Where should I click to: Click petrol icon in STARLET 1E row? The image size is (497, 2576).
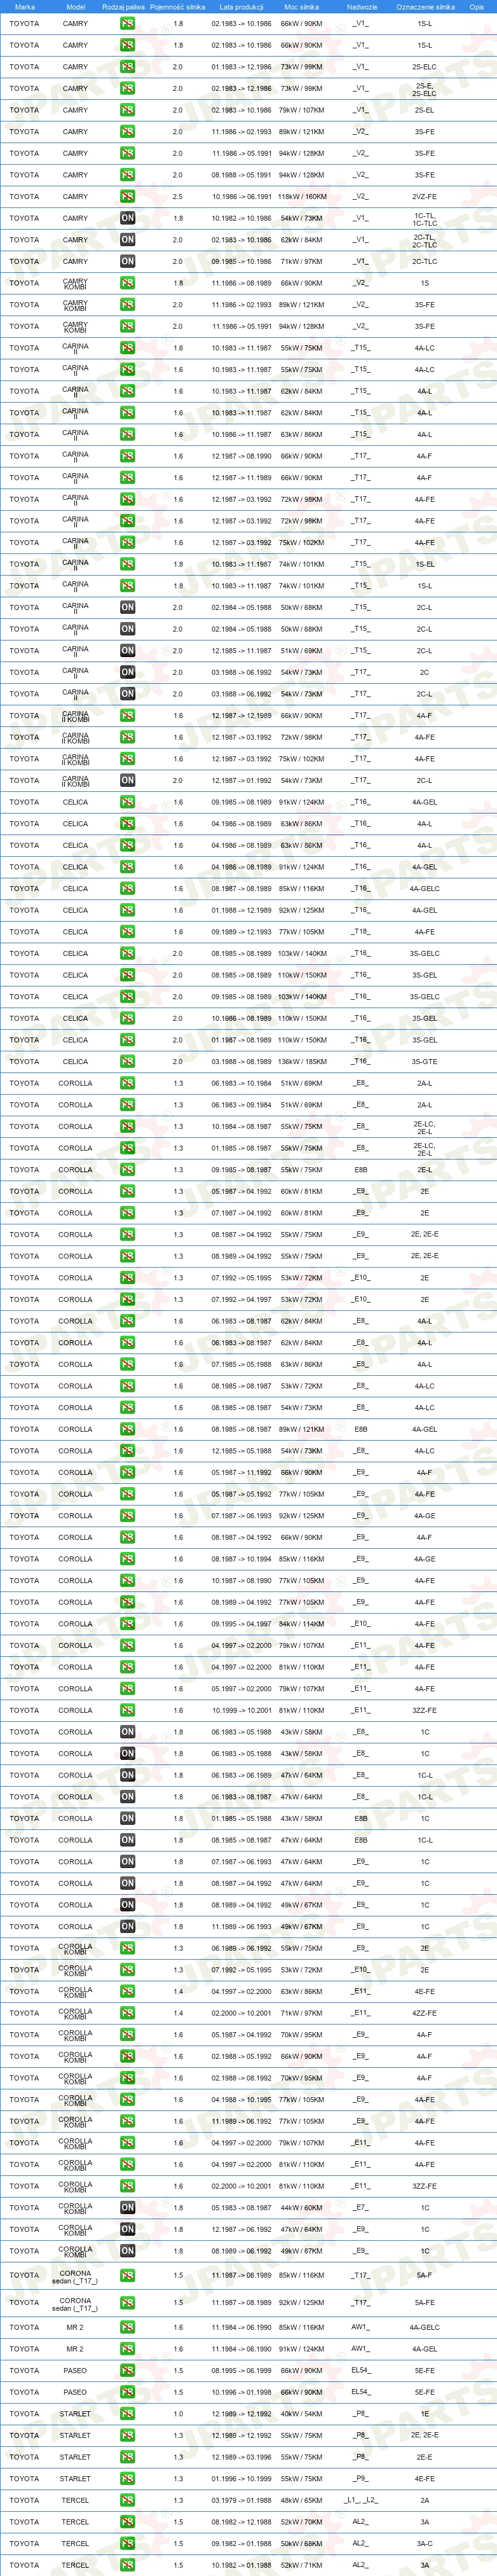(x=127, y=2414)
